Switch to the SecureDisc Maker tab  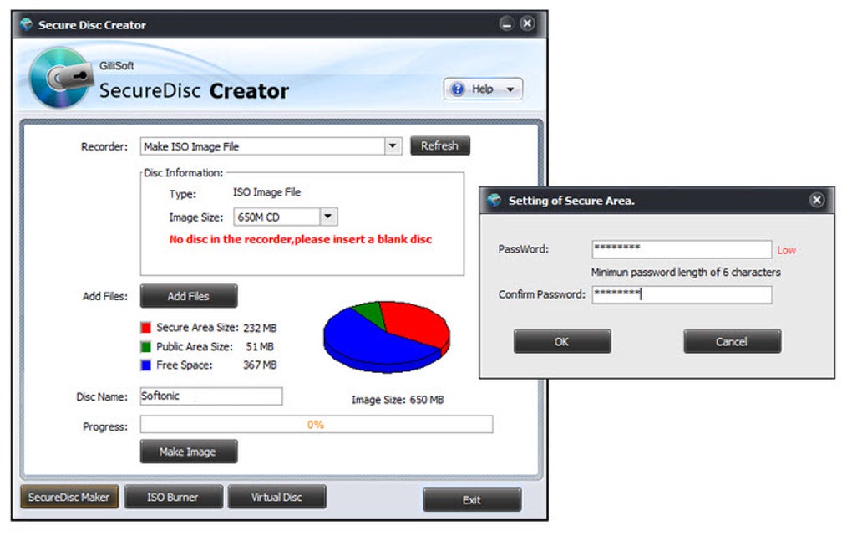pos(69,497)
